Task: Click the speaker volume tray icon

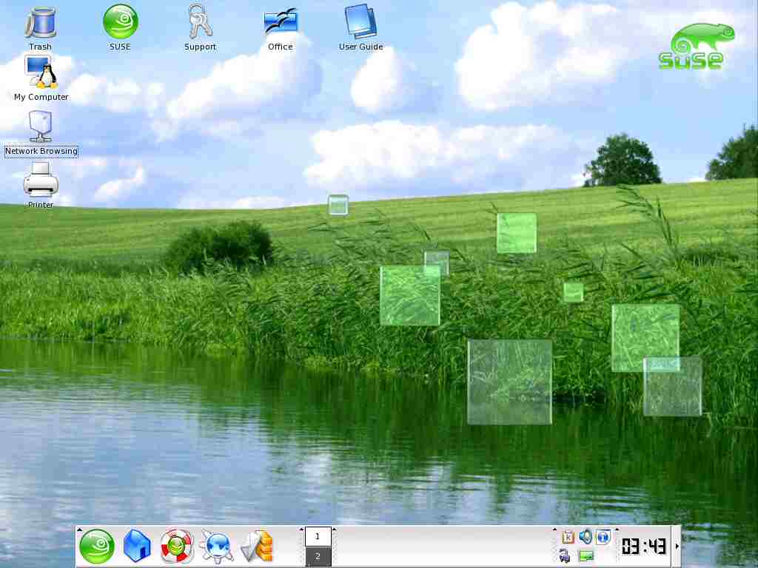Action: click(x=586, y=537)
